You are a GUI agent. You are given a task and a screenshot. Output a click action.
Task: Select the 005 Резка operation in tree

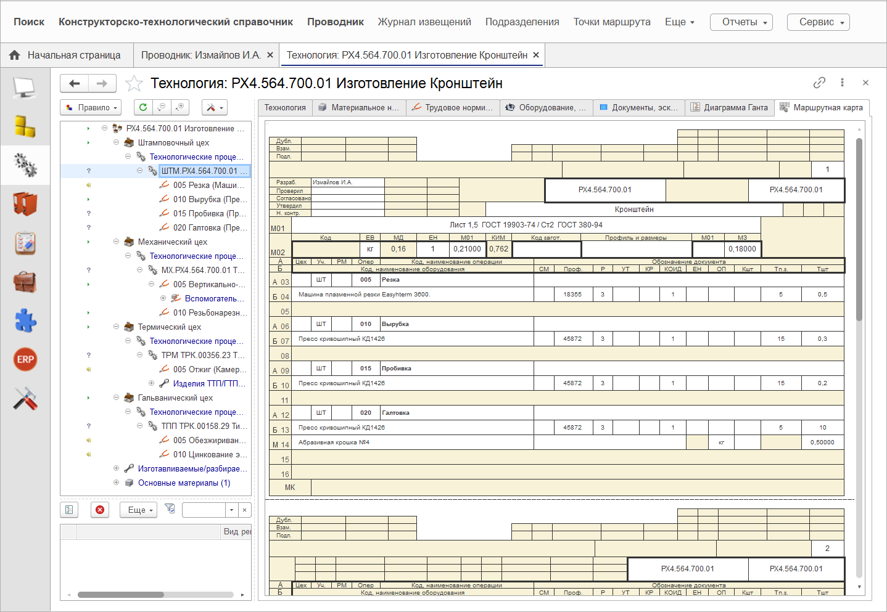[208, 185]
